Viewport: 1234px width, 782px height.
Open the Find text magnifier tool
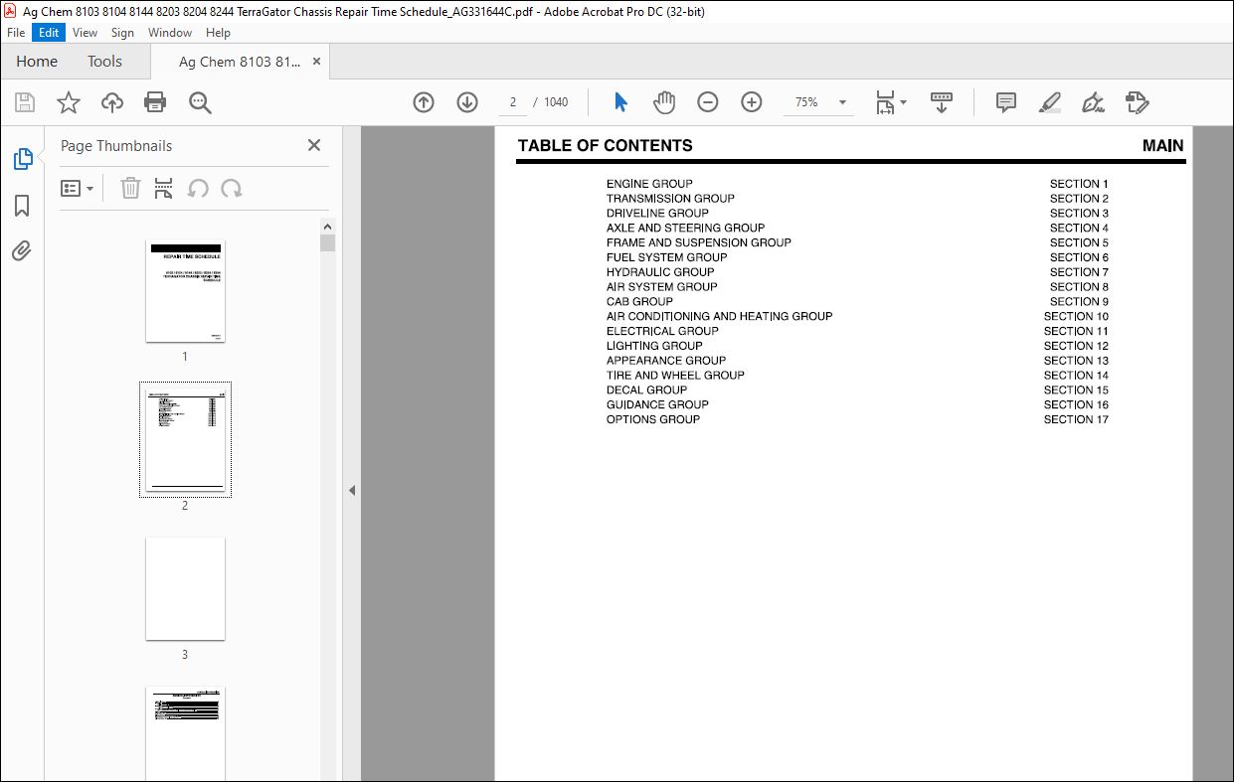(x=200, y=102)
